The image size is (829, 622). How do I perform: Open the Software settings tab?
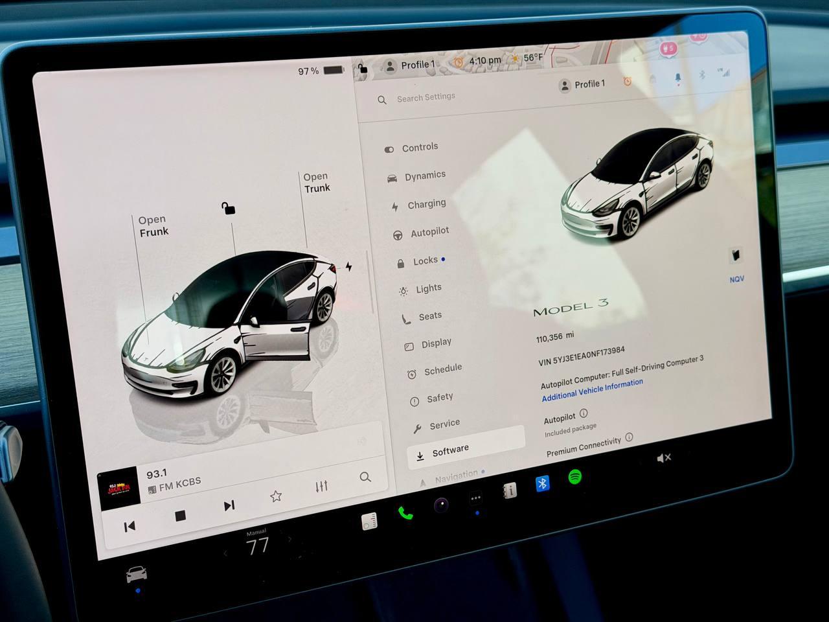[451, 450]
